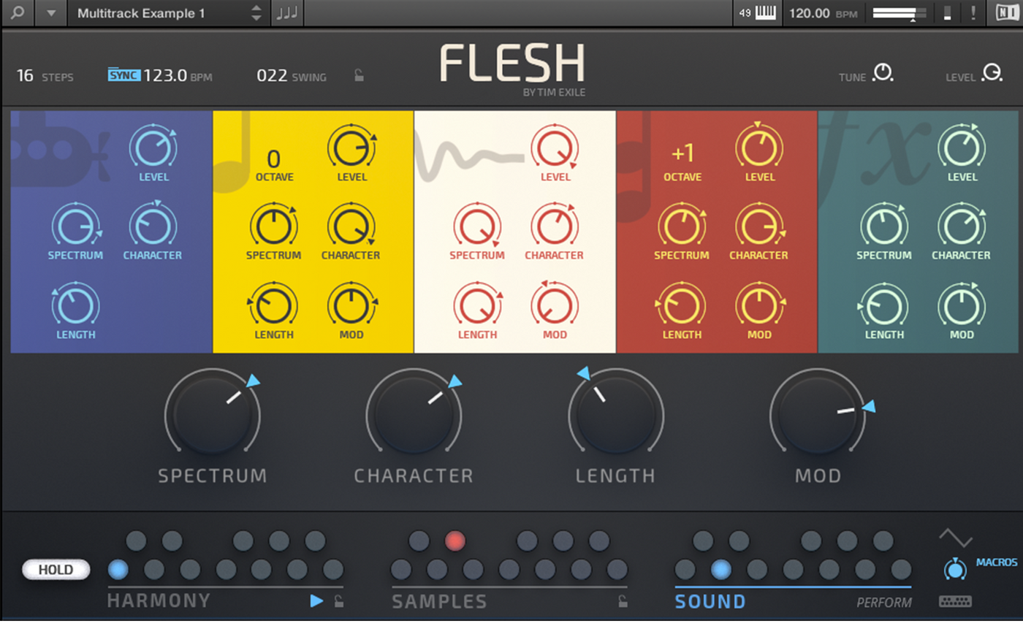Click the large MOD macro knob

pos(818,414)
